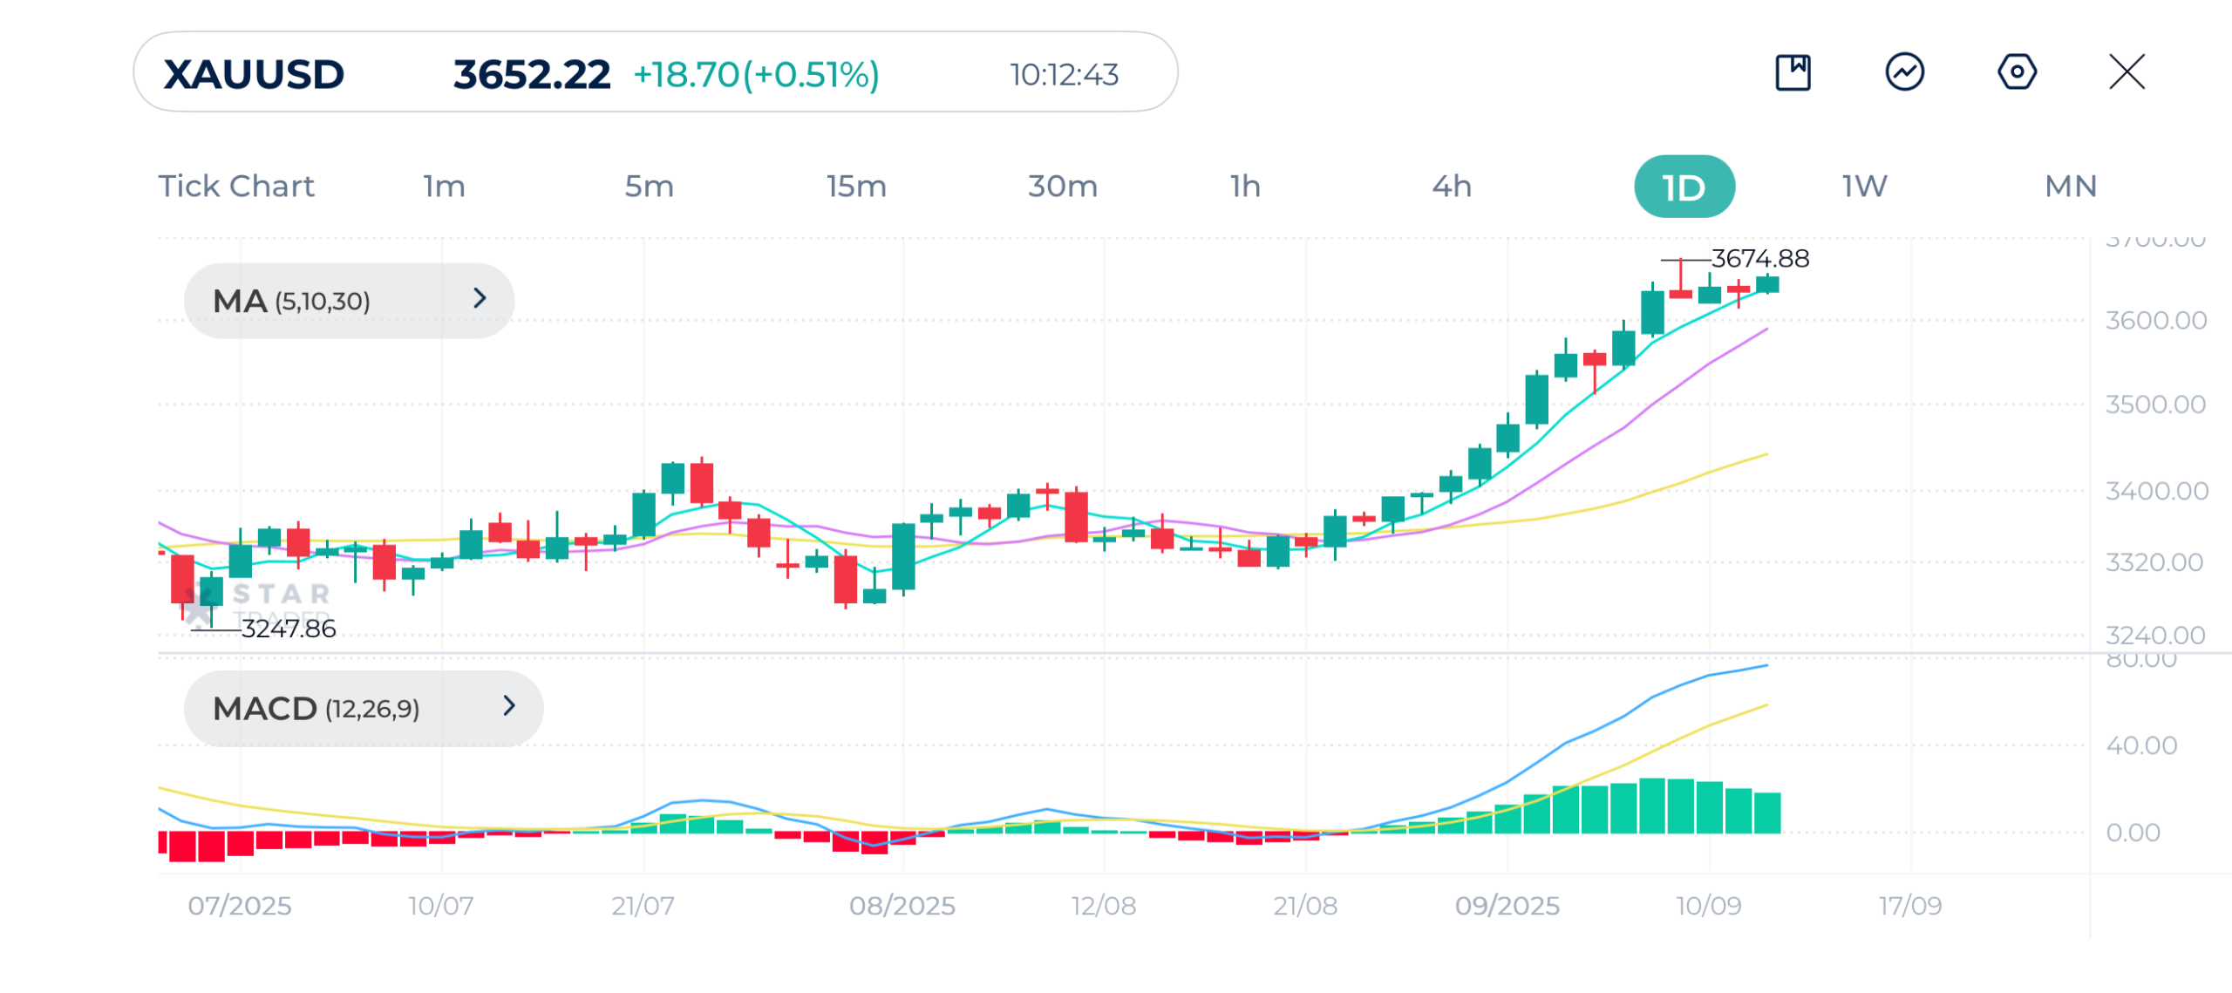Switch to 4h timeframe
This screenshot has width=2232, height=993.
[1452, 187]
